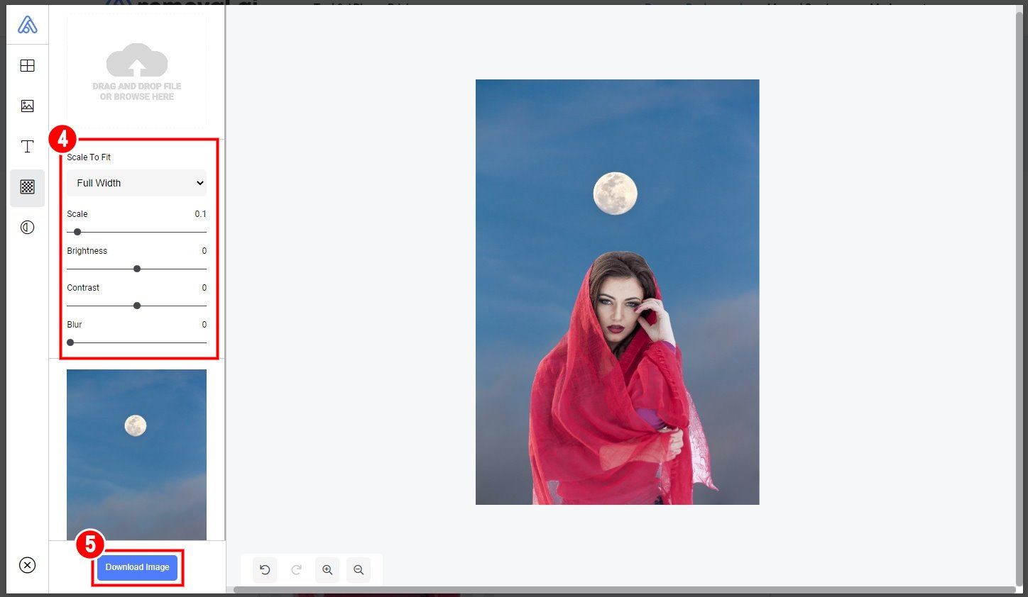Open the contrast effects tool in sidebar

tap(27, 228)
